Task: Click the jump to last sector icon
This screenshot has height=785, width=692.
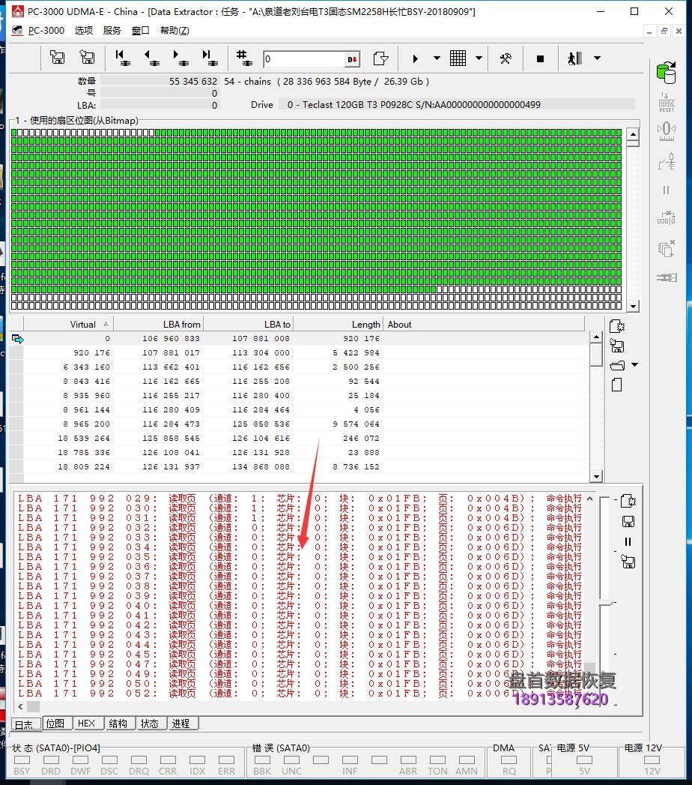Action: (x=209, y=58)
